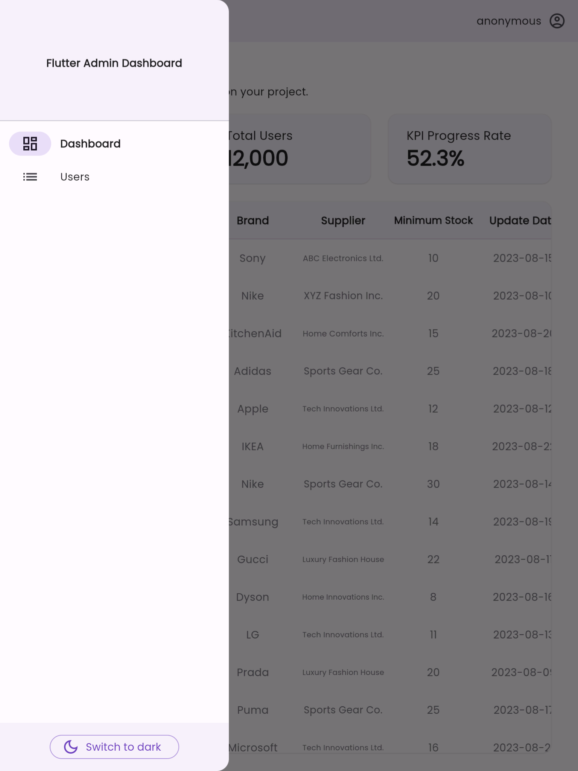Select the Home Innovations Inc. supplier cell
The width and height of the screenshot is (578, 771).
coord(343,597)
